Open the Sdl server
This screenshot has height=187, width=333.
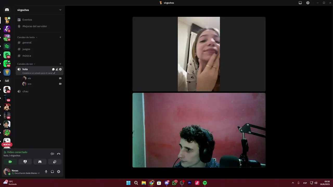click(7, 81)
